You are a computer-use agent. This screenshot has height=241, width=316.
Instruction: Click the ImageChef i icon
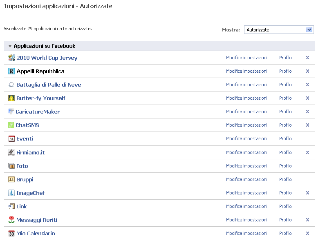tap(11, 193)
